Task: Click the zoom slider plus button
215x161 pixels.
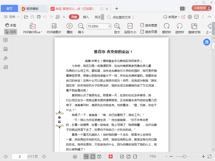Action: click(203, 156)
